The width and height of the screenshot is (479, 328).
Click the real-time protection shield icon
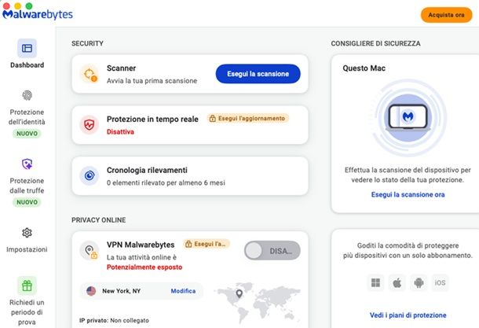point(90,125)
